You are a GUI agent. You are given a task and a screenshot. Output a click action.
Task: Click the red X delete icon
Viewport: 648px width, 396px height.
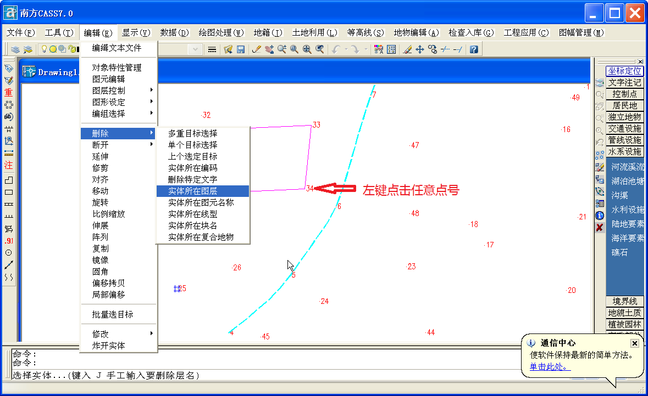point(600,227)
